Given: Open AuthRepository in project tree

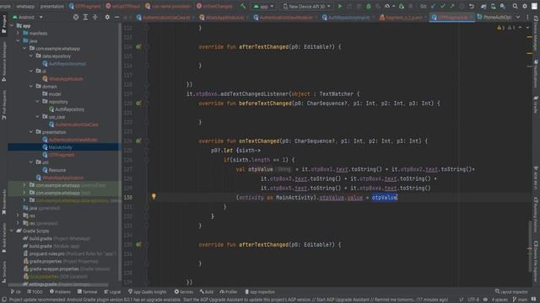Looking at the screenshot, I should [69, 109].
